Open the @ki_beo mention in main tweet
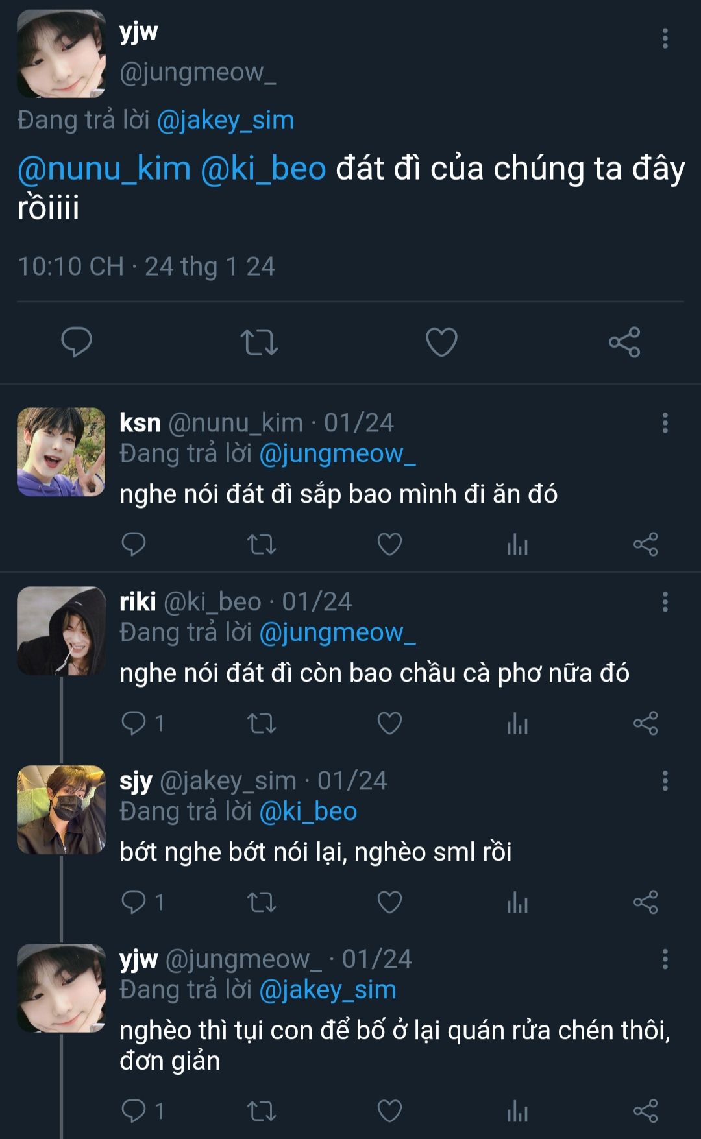701x1139 pixels. [263, 169]
